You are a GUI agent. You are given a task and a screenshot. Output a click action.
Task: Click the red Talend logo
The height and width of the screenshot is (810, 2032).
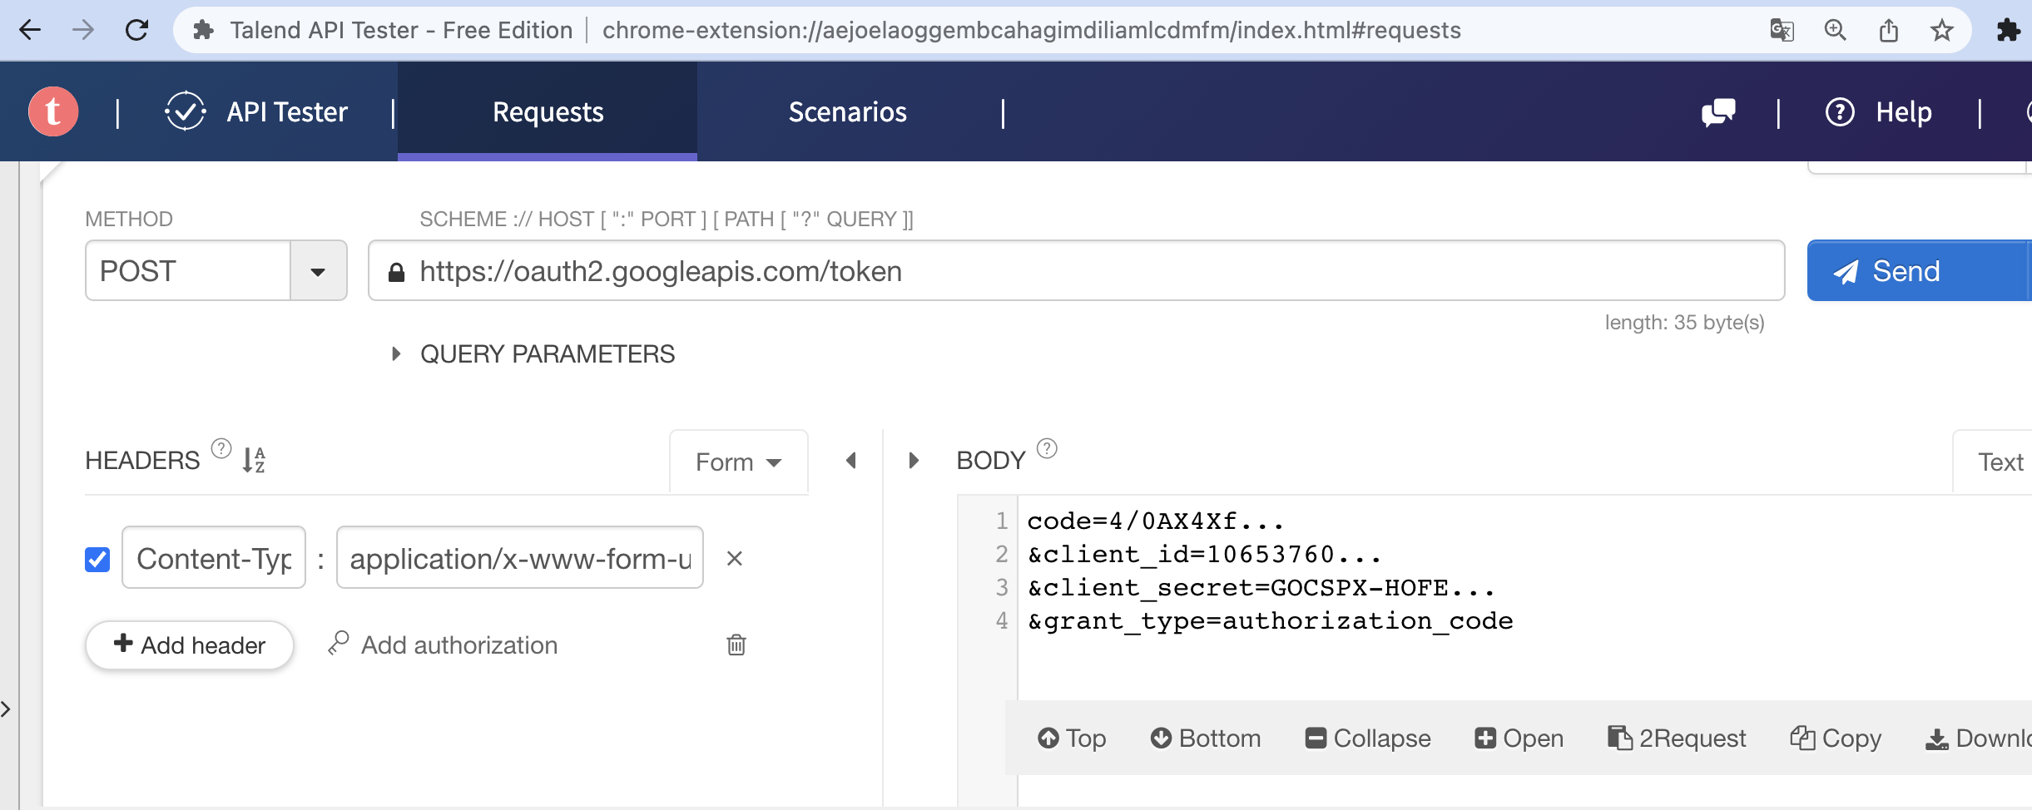pos(53,111)
